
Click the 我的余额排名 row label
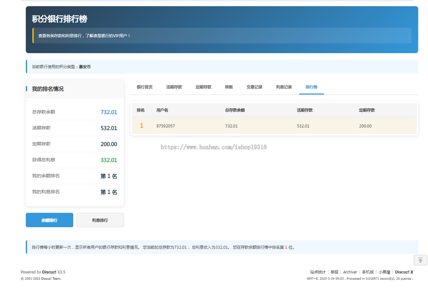point(46,176)
